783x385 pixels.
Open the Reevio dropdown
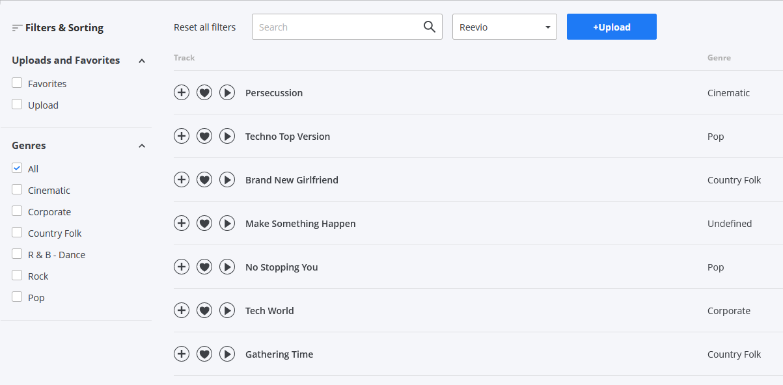[504, 27]
